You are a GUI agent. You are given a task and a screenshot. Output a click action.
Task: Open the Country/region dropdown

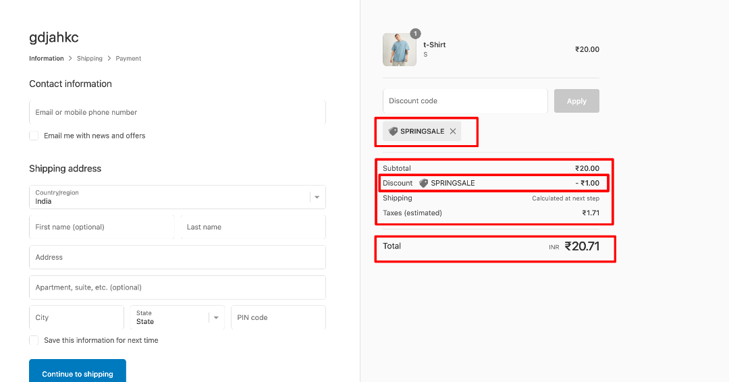click(x=177, y=197)
